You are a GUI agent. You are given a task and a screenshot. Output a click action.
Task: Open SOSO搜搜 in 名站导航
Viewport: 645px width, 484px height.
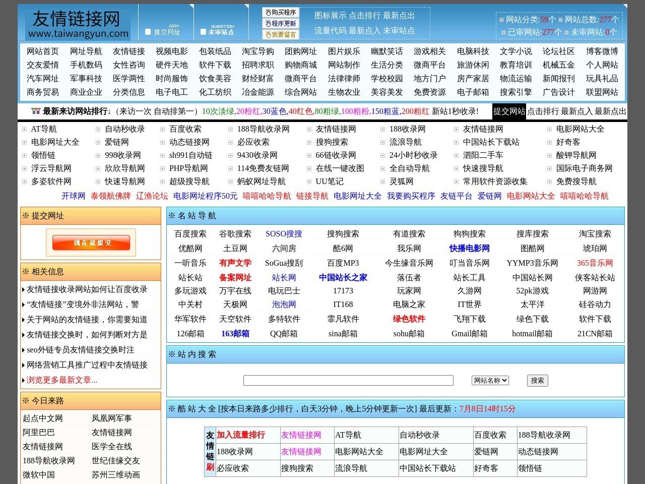(x=284, y=234)
